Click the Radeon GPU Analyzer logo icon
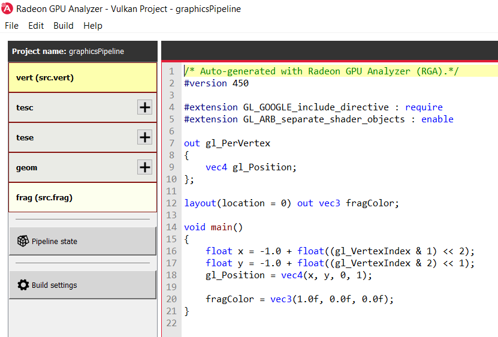498x337 pixels. pos(7,9)
